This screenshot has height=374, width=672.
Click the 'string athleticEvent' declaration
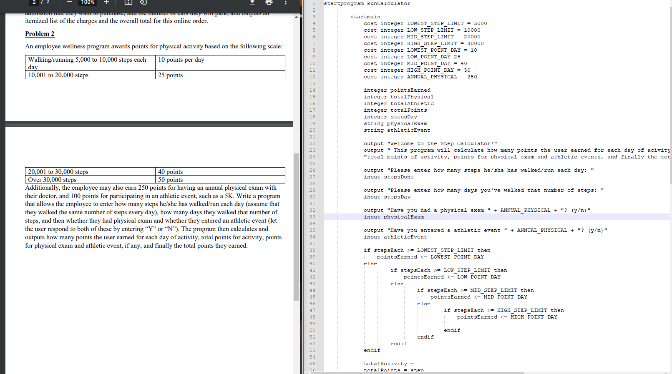(397, 130)
